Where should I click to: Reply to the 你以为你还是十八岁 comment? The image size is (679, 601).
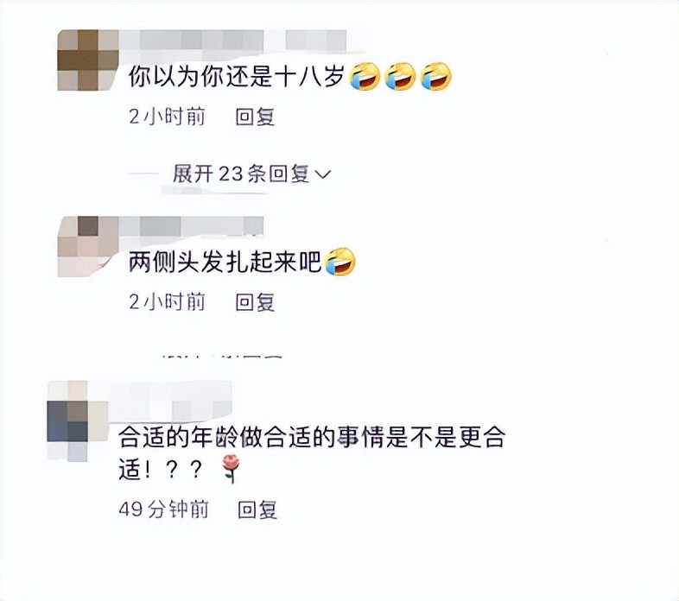pos(255,117)
